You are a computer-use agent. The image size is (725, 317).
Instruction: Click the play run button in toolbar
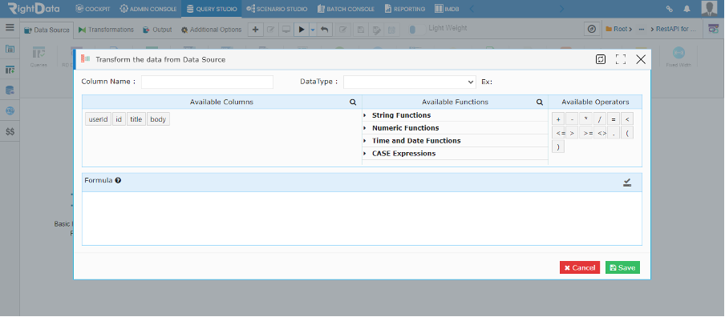pyautogui.click(x=301, y=30)
